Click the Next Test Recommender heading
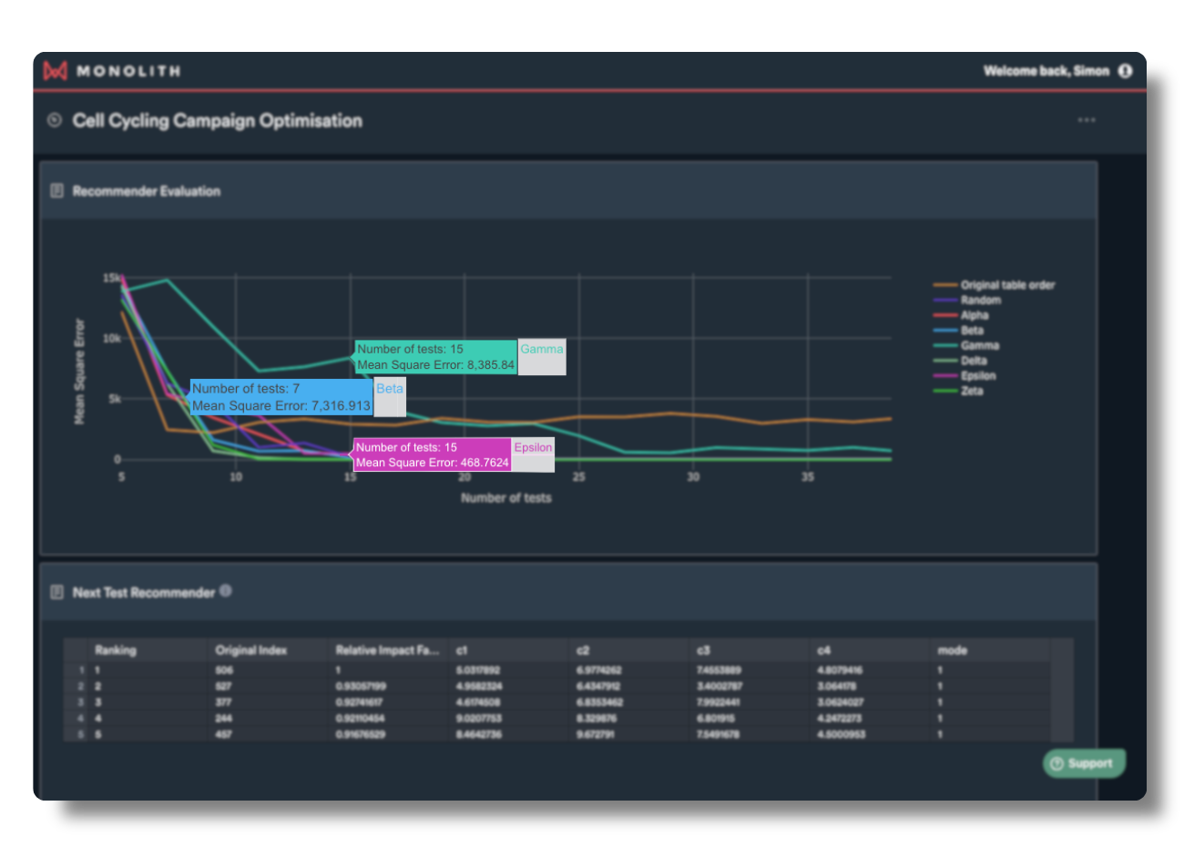Screen dimensions: 1184x847 tap(144, 593)
